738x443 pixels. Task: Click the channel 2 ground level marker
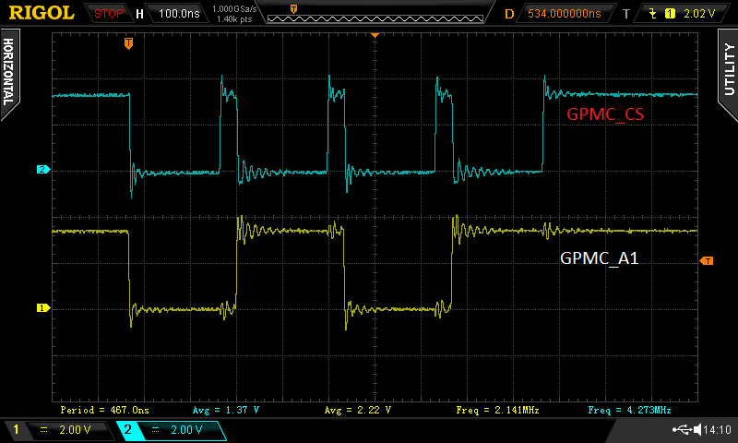pos(43,170)
